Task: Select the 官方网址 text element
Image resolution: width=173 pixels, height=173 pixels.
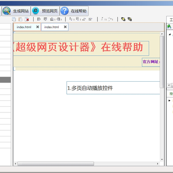Action: pos(151,62)
